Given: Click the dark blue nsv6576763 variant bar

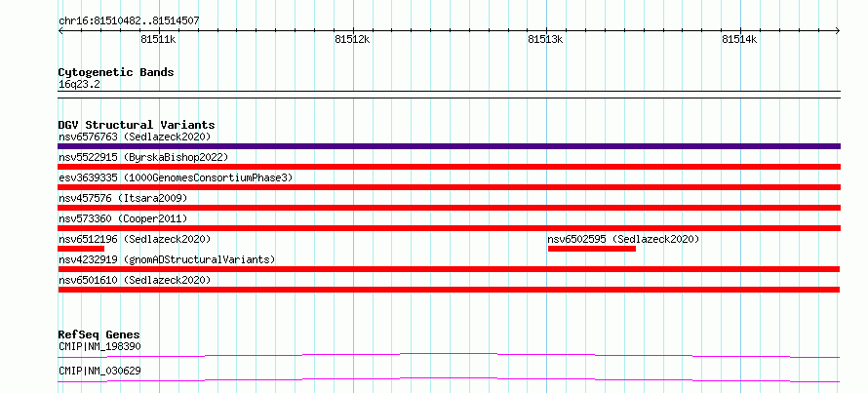Looking at the screenshot, I should pos(449,146).
